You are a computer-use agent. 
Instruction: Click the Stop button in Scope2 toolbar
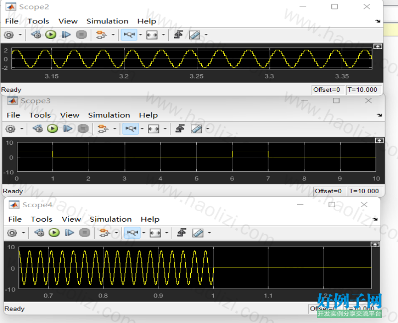[82, 34]
